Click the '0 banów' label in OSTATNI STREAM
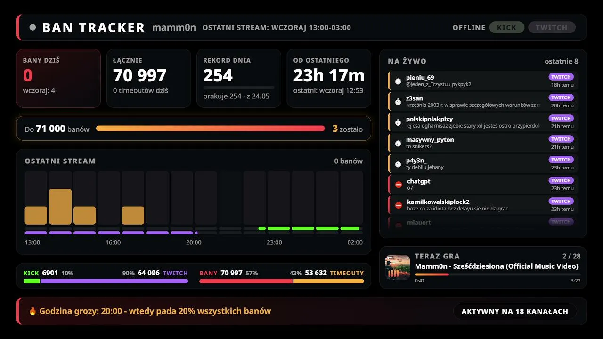The image size is (603, 339). coord(349,161)
